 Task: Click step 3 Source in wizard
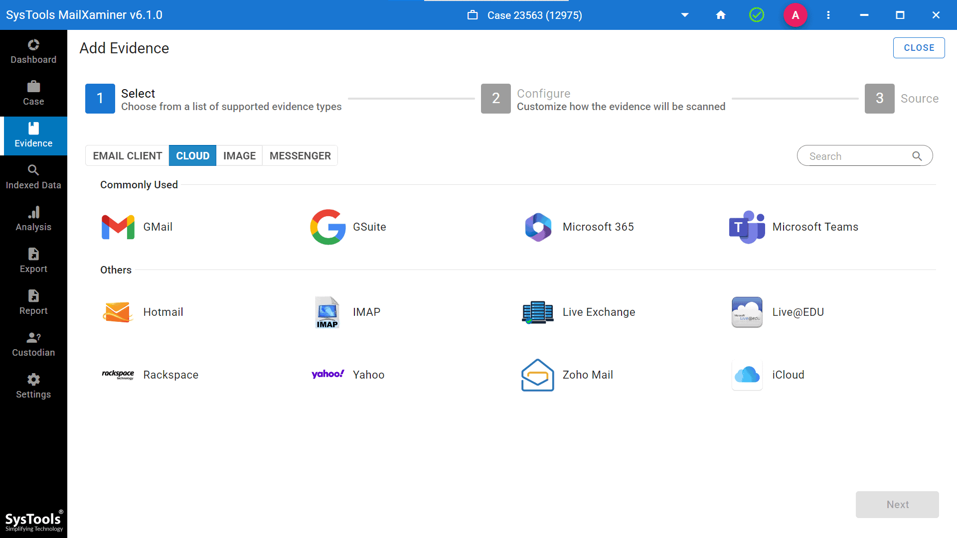click(902, 99)
